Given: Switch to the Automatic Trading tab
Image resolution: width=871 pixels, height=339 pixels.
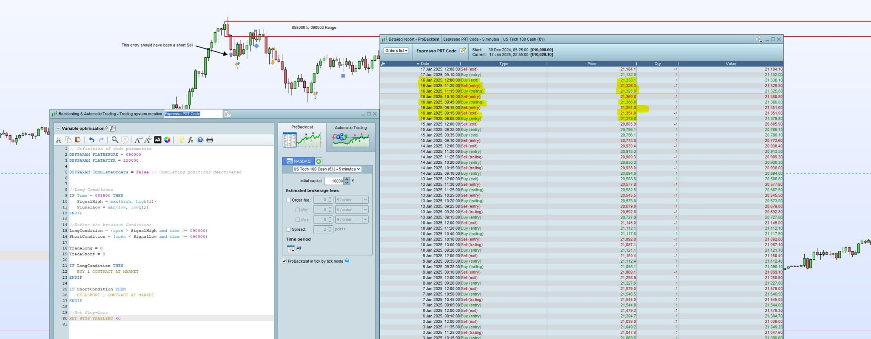Looking at the screenshot, I should 351,136.
